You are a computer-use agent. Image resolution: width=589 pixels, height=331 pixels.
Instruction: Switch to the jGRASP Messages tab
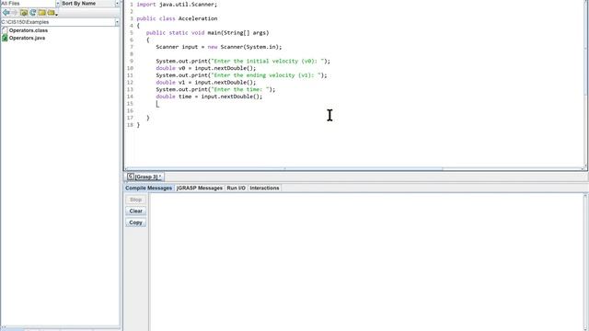pyautogui.click(x=200, y=188)
